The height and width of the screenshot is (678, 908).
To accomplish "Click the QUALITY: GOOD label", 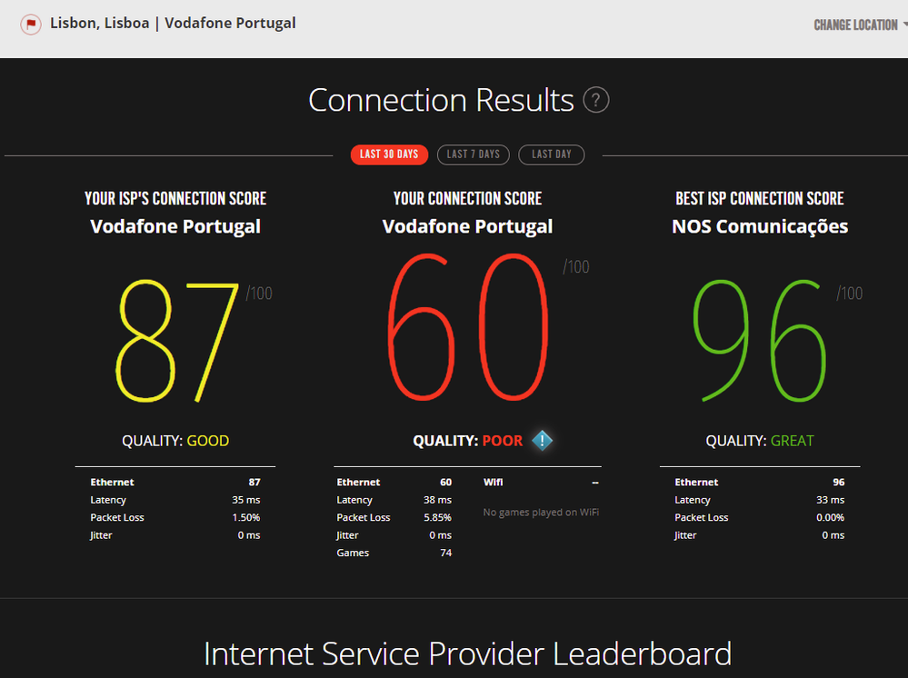I will click(x=175, y=441).
